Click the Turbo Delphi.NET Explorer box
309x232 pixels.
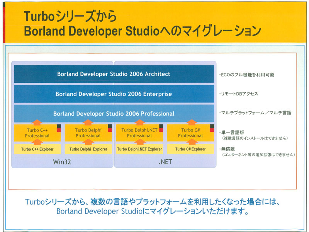pos(139,149)
